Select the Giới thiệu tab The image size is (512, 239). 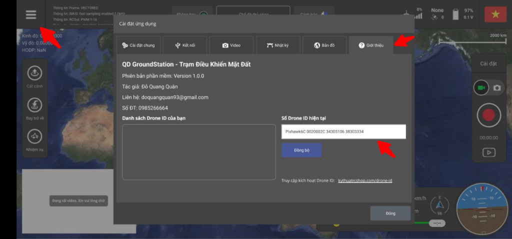pyautogui.click(x=371, y=45)
